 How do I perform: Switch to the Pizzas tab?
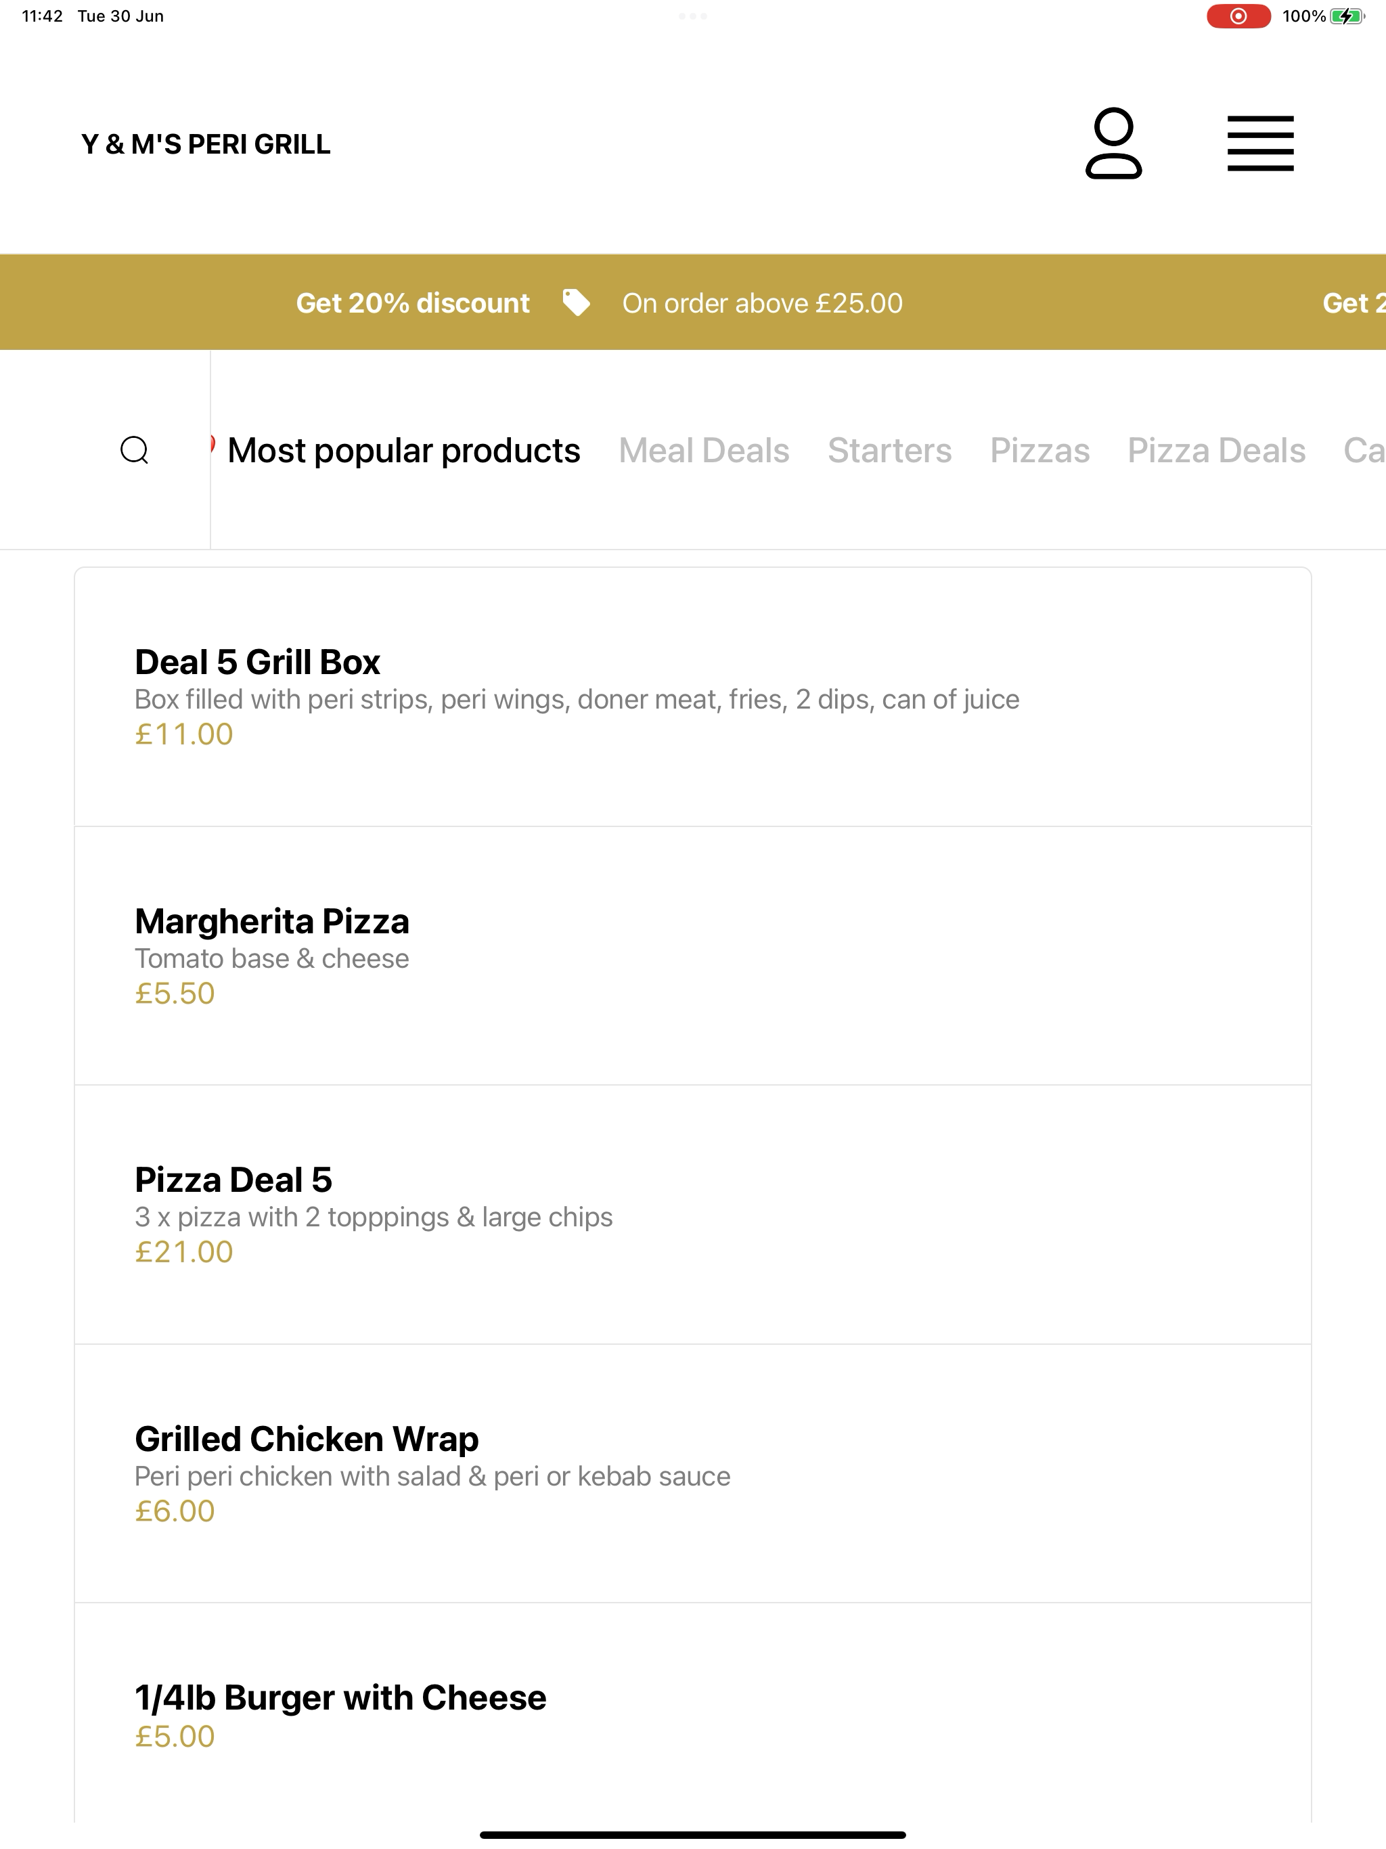point(1040,451)
